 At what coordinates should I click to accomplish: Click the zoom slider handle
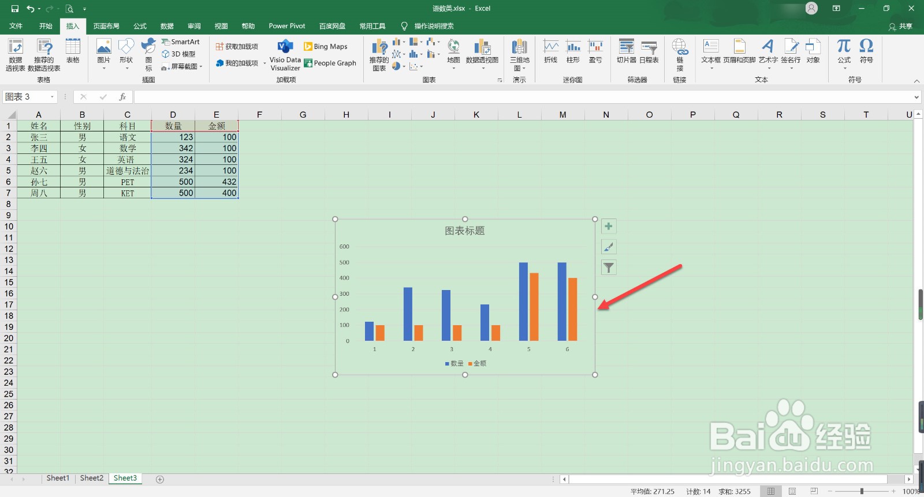tap(862, 491)
